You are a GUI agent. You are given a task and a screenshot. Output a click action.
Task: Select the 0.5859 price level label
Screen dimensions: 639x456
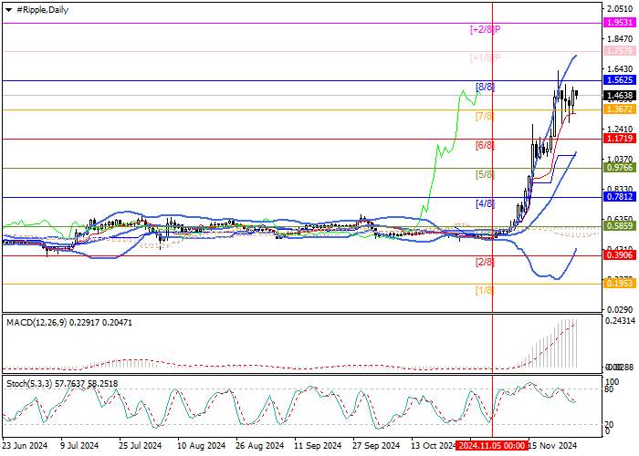point(620,226)
